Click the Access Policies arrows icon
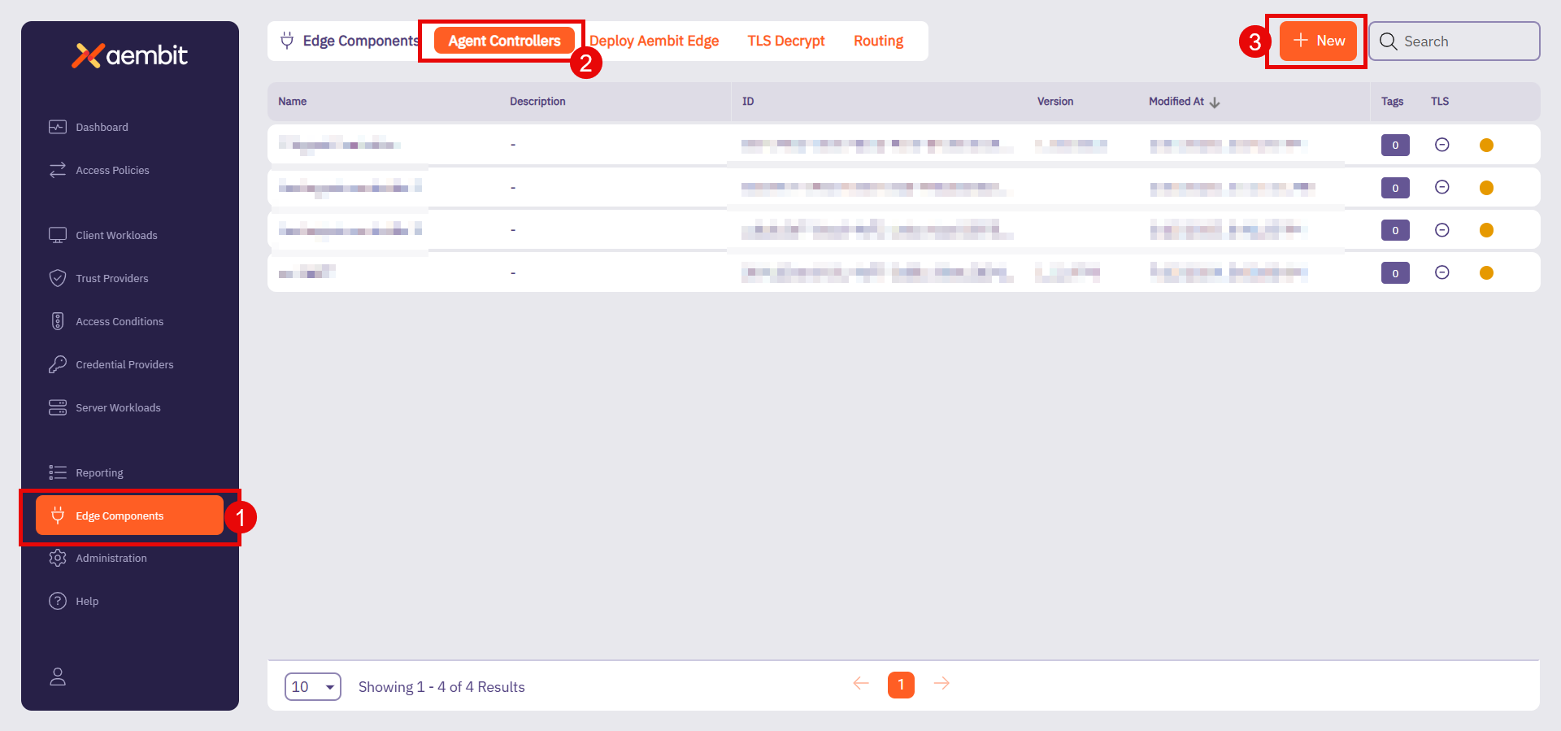The height and width of the screenshot is (731, 1561). tap(58, 170)
